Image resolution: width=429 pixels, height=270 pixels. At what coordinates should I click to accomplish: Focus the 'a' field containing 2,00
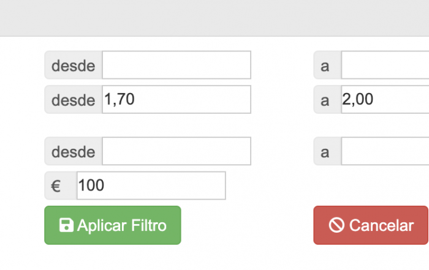pos(385,99)
